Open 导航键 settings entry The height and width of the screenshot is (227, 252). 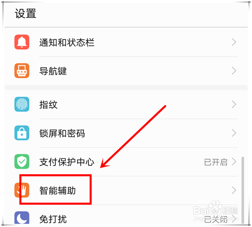pos(126,71)
